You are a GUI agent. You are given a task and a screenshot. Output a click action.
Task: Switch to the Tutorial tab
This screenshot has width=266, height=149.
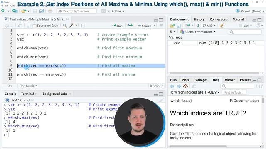(238, 19)
